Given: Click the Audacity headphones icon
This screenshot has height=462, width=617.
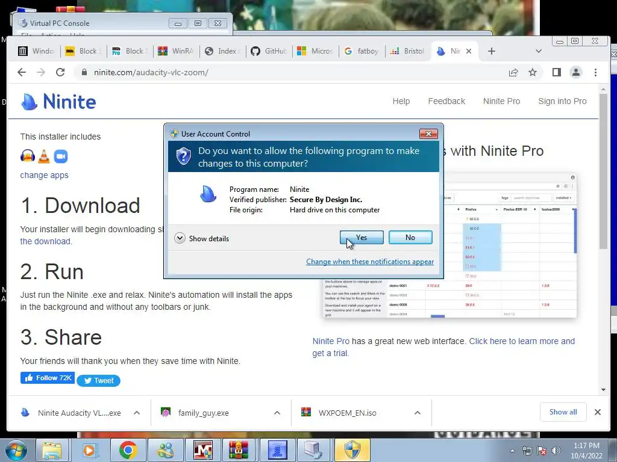Looking at the screenshot, I should pos(28,156).
